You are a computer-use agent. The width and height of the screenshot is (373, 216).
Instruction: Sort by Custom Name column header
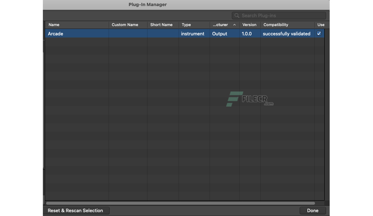pyautogui.click(x=128, y=25)
